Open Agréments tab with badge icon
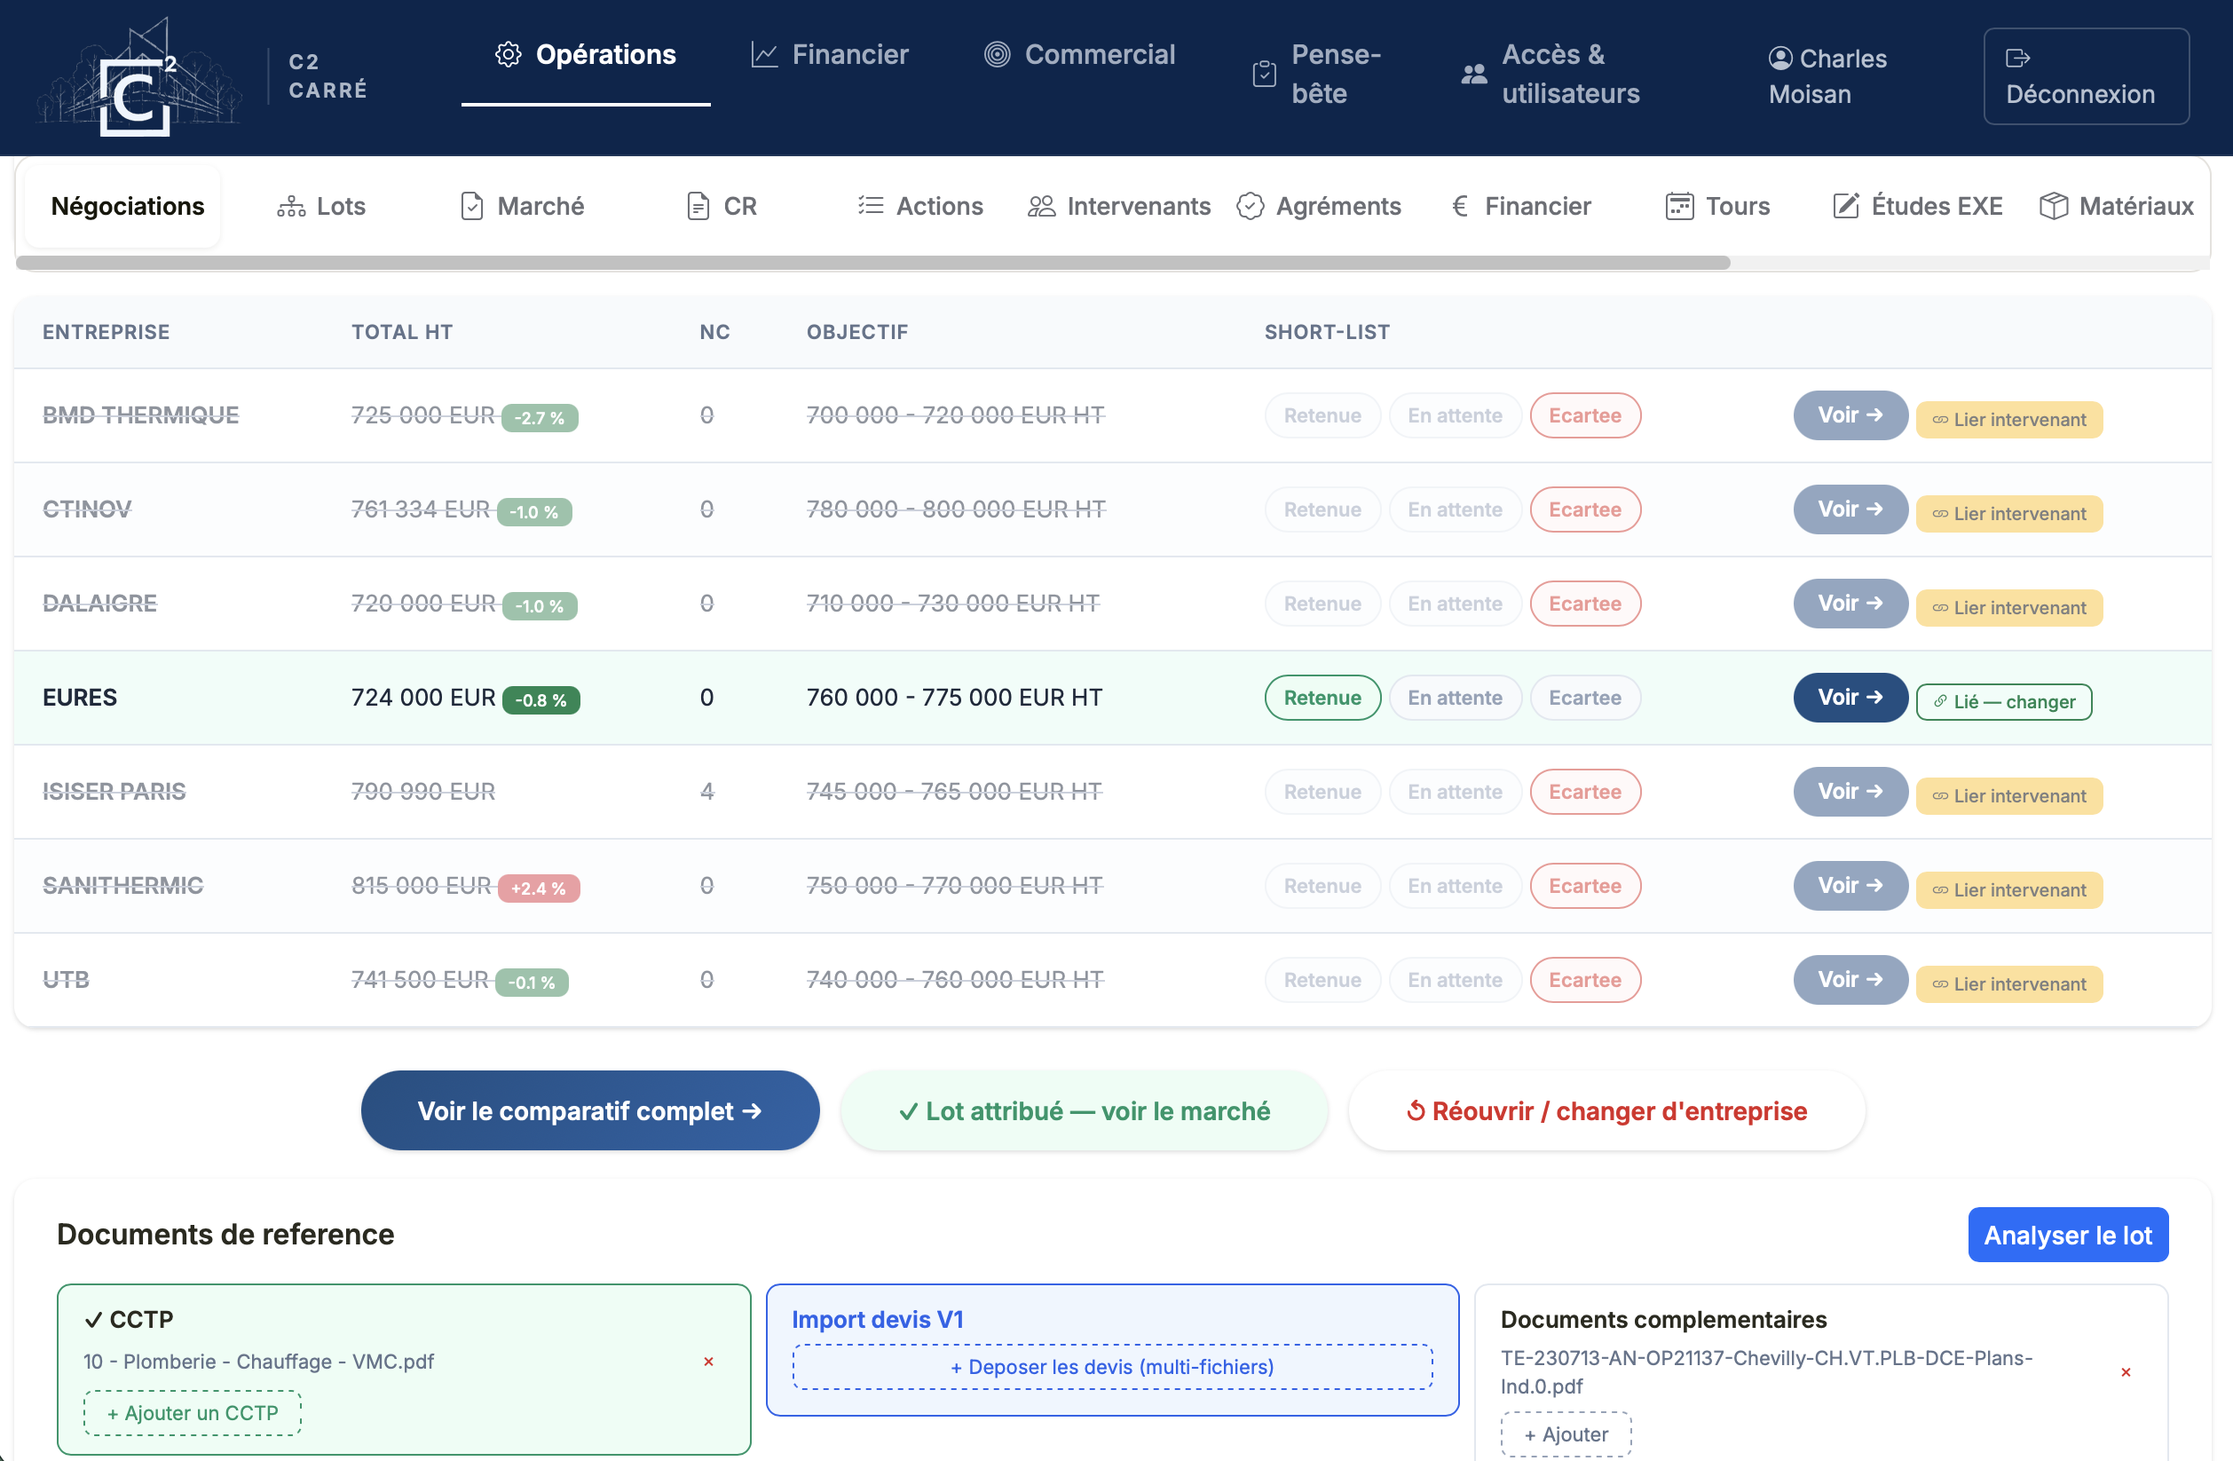Viewport: 2233px width, 1461px height. 1318,206
